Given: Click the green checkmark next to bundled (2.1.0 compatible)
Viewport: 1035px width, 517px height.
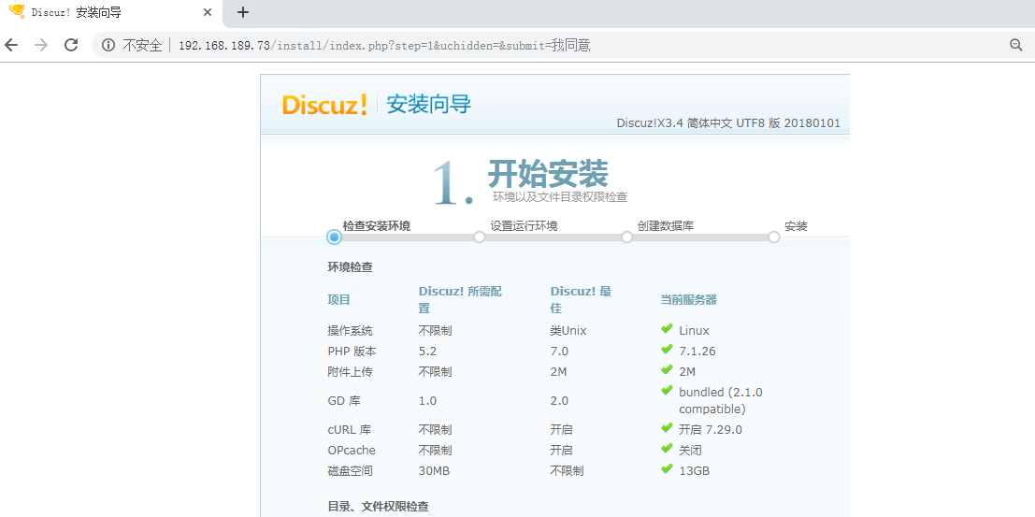Looking at the screenshot, I should [x=667, y=391].
